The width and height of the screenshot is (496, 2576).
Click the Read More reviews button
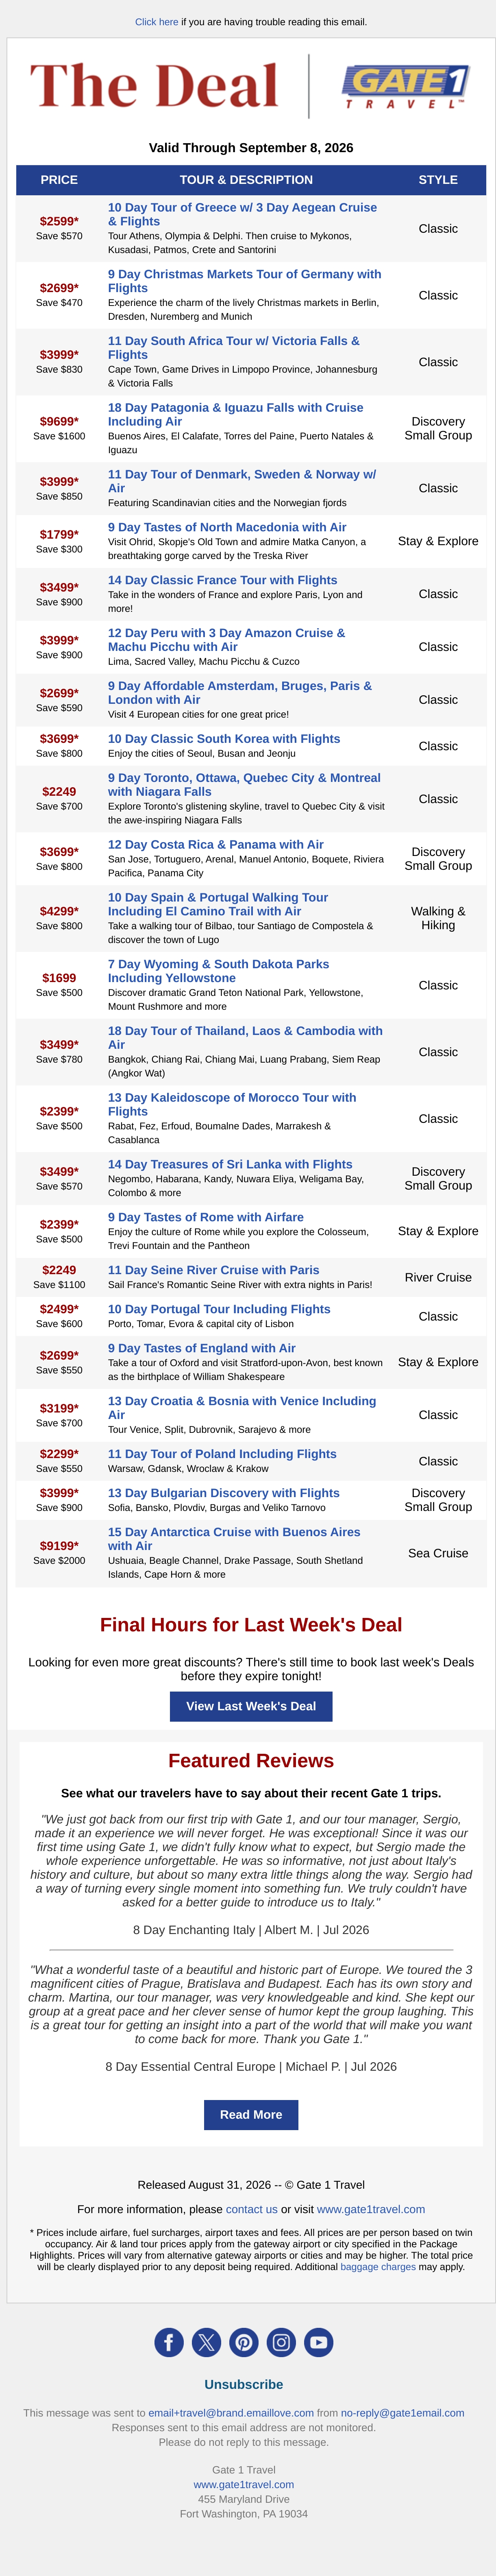coord(251,2114)
